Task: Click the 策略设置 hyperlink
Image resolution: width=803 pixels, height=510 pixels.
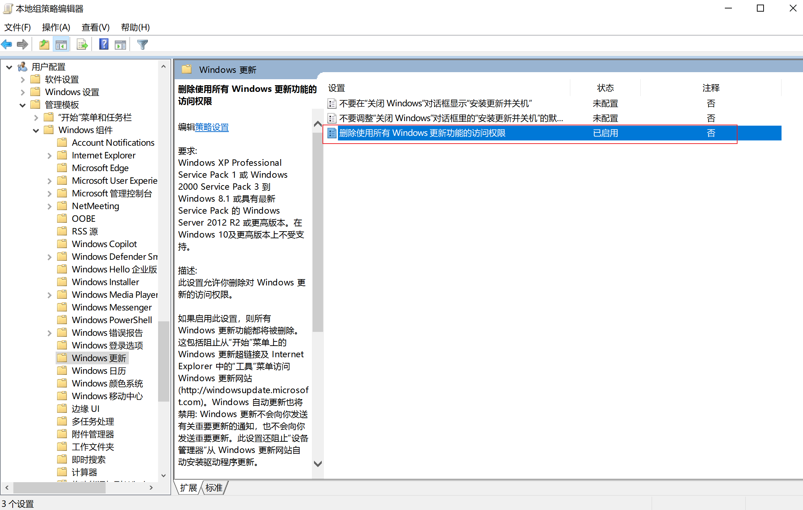Action: [x=212, y=127]
